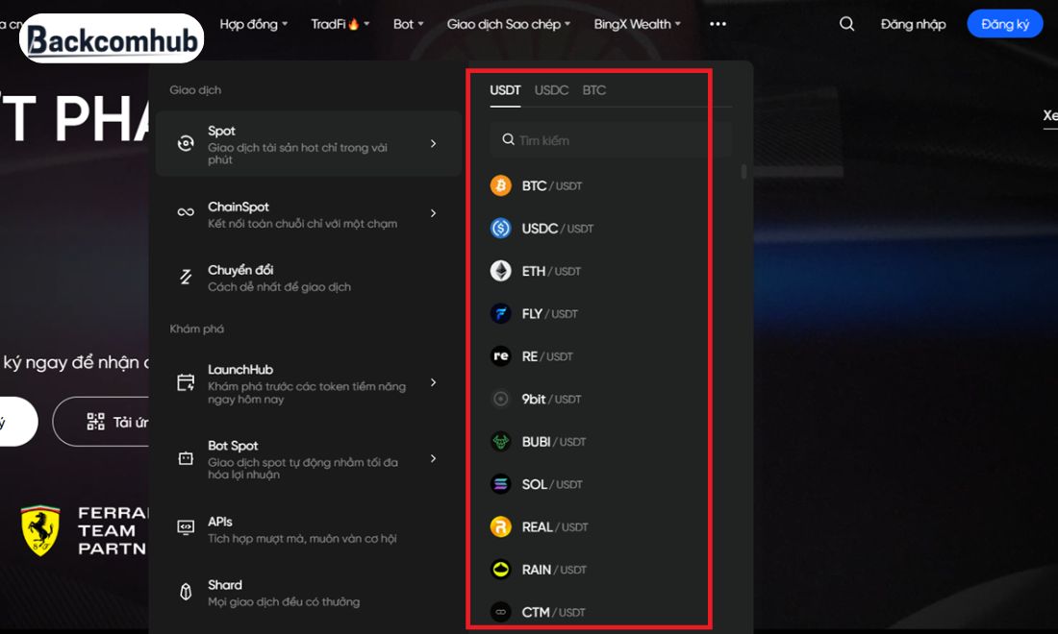Viewport: 1058px width, 634px height.
Task: Expand the Spot submenu chevron
Action: [x=433, y=143]
